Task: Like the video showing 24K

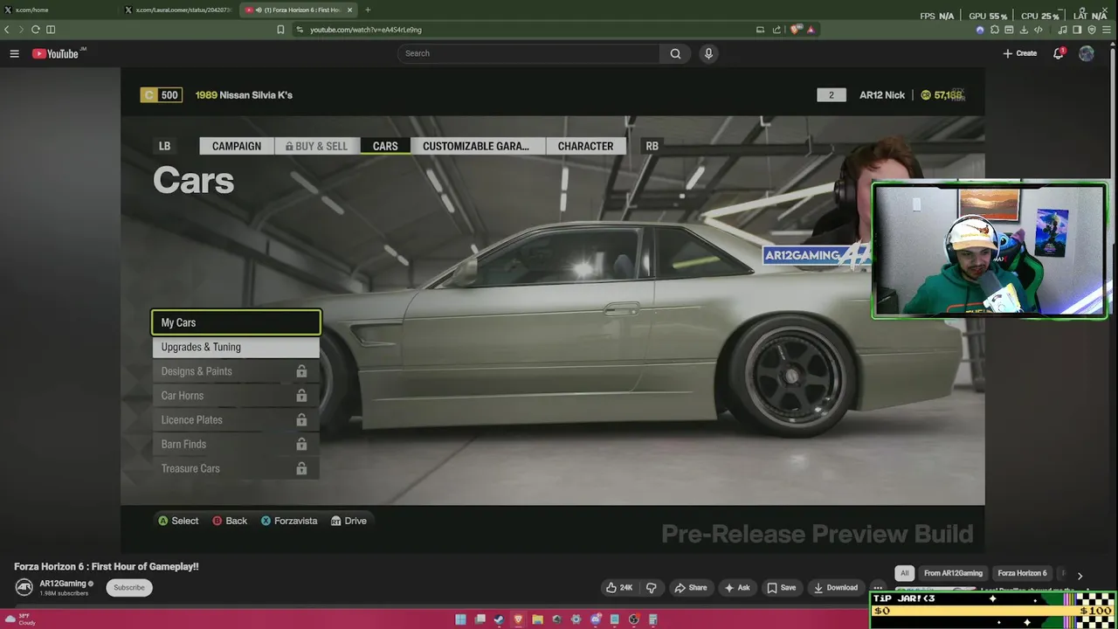Action: [619, 588]
